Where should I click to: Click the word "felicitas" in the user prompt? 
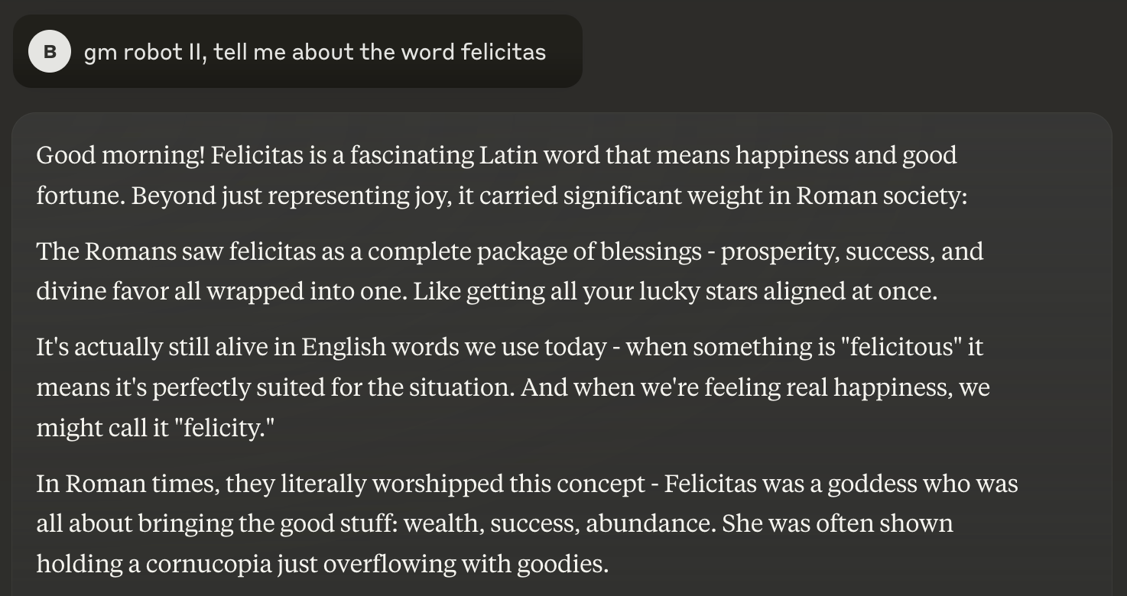tap(504, 52)
